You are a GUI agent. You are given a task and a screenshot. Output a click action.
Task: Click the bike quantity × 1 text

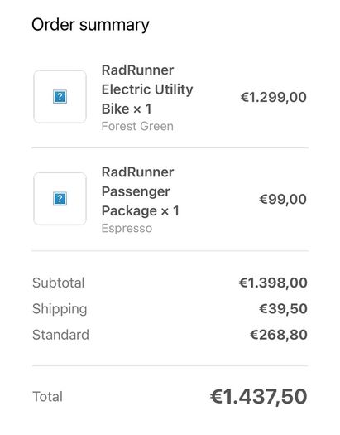(x=142, y=109)
